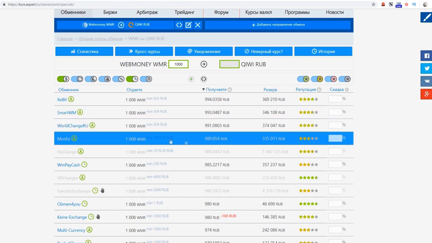
Task: Click the discount field in XeBit row
Action: (335, 99)
